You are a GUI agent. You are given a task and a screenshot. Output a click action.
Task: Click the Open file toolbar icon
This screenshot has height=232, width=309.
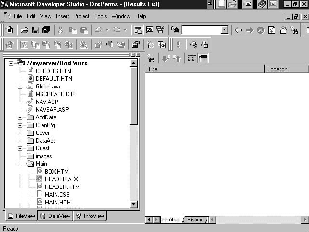point(24,30)
